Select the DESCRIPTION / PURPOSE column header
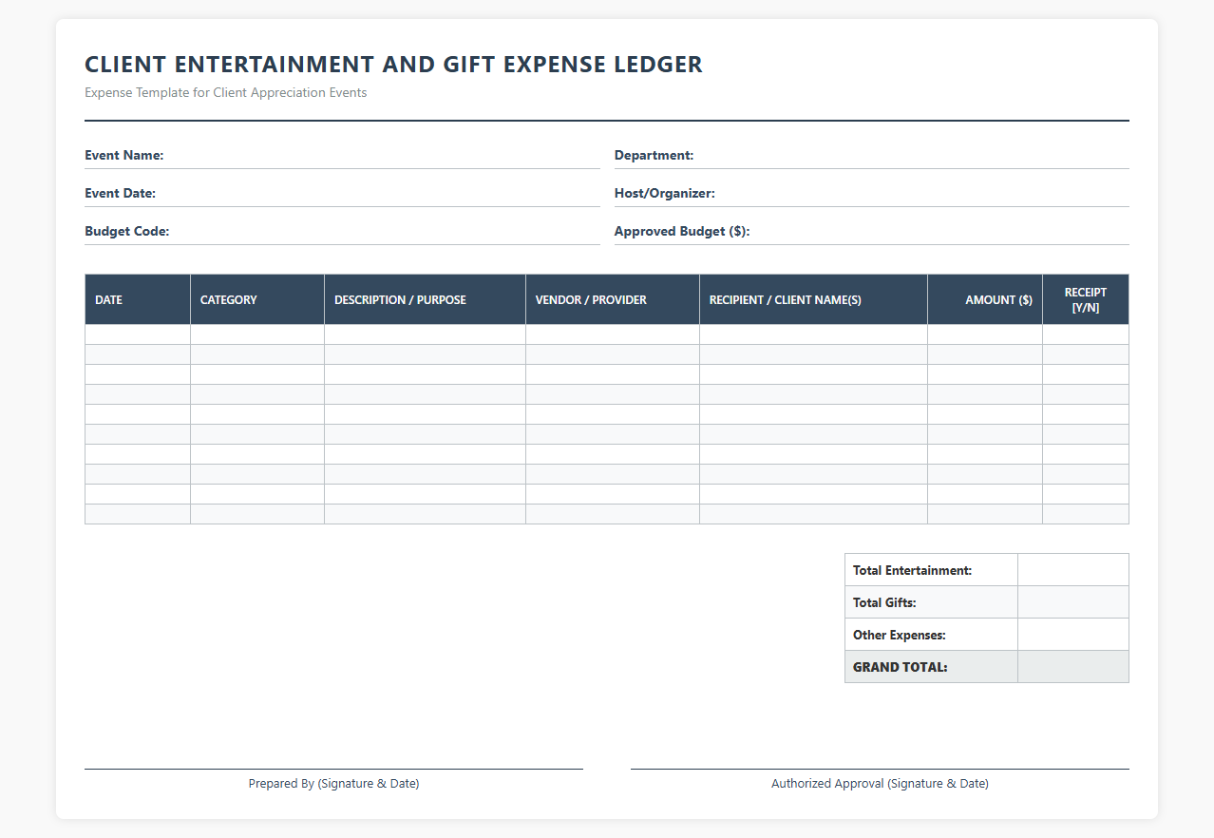This screenshot has width=1214, height=838. click(x=425, y=299)
